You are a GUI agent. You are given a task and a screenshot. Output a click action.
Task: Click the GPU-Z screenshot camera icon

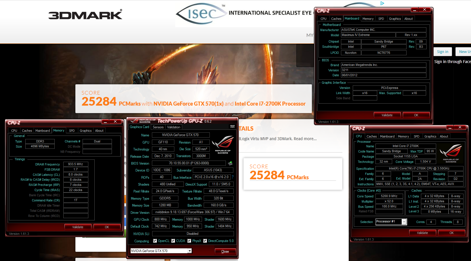232,127
